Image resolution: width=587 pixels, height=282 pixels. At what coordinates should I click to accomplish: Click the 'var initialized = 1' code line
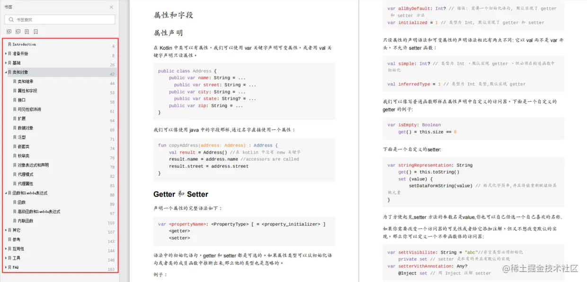pos(465,22)
